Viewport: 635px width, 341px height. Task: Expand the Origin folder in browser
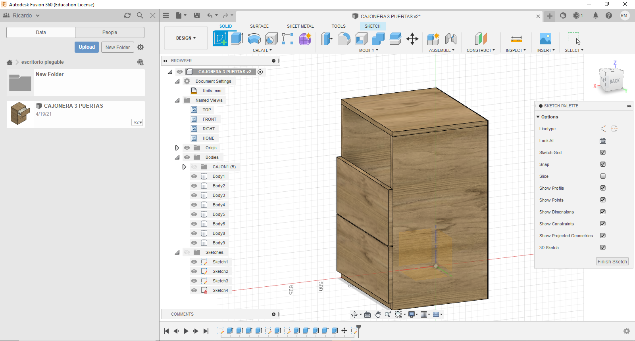click(x=177, y=148)
